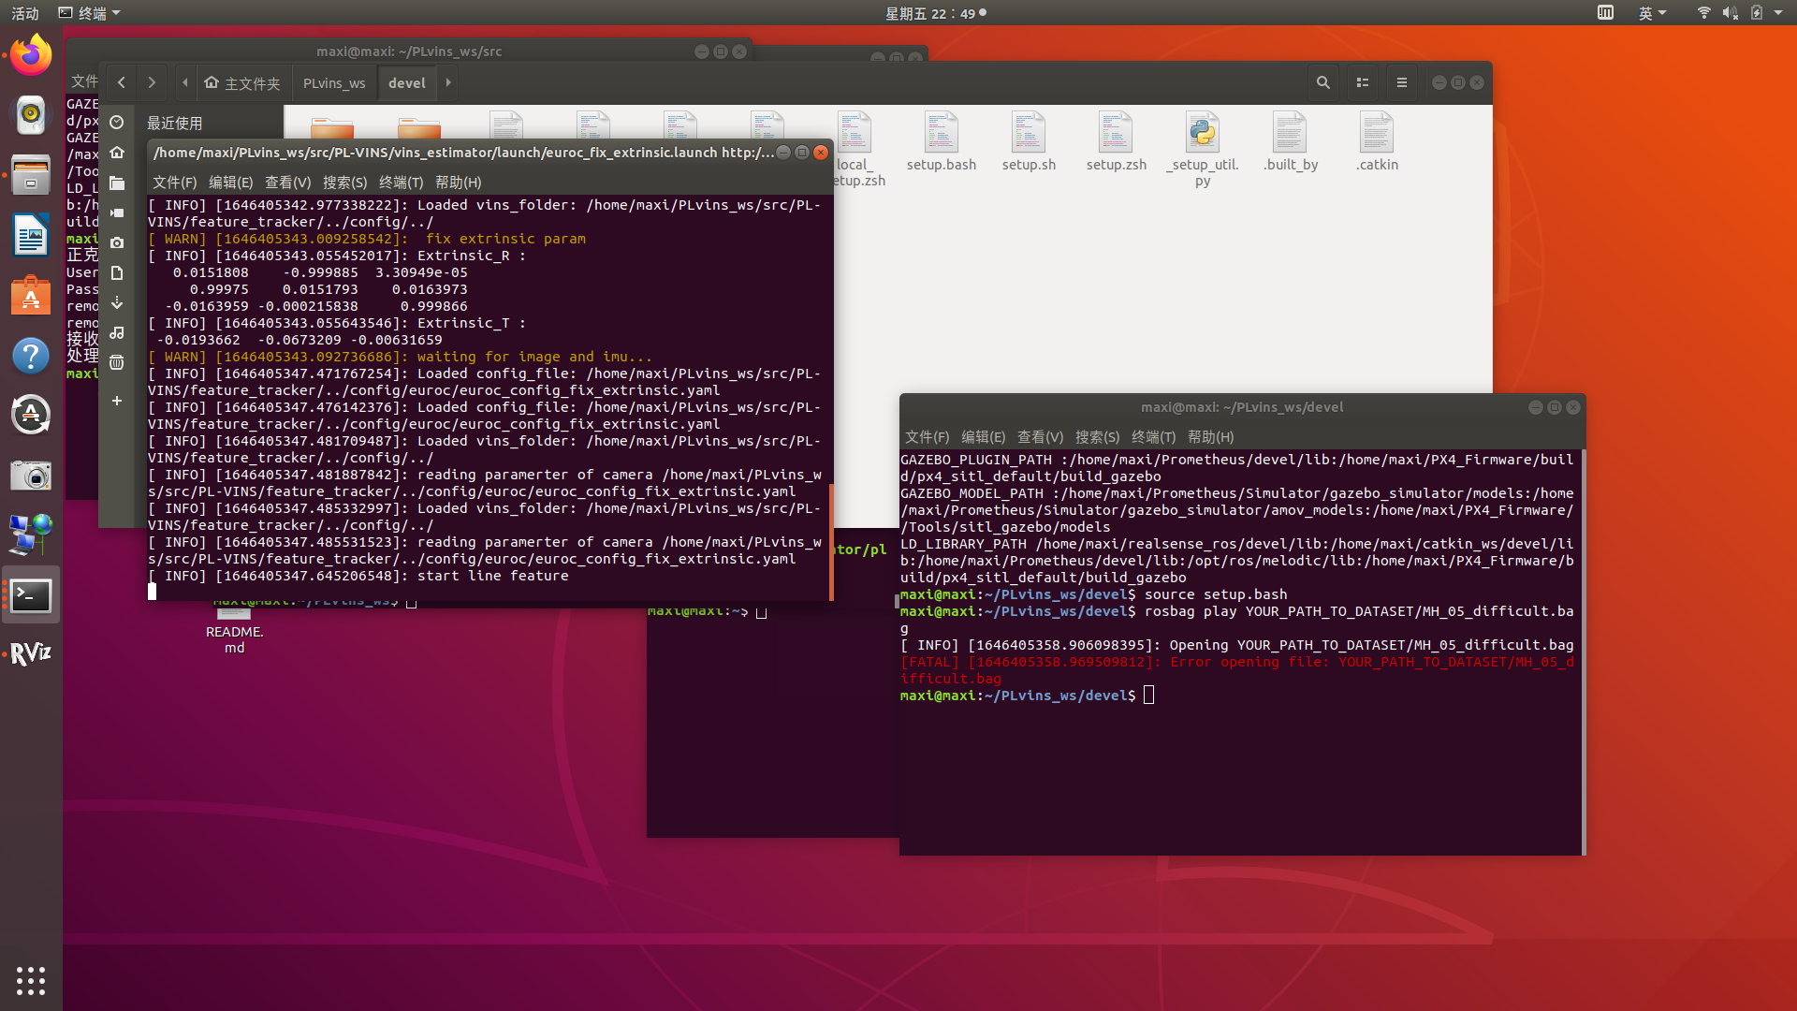Click the devel breadcrumb path button
Screen dimensions: 1797x1011
click(x=406, y=83)
